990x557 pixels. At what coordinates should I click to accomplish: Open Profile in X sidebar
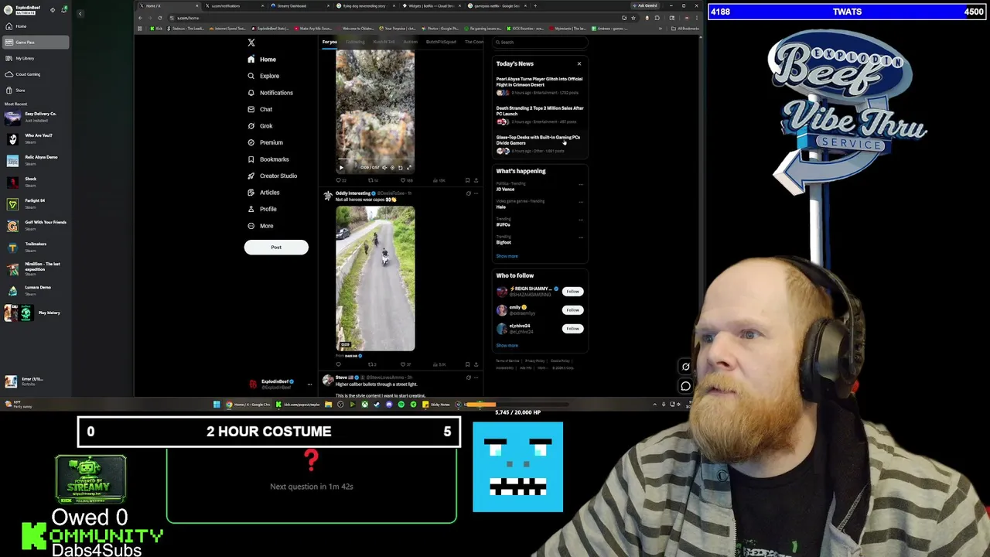coord(261,209)
